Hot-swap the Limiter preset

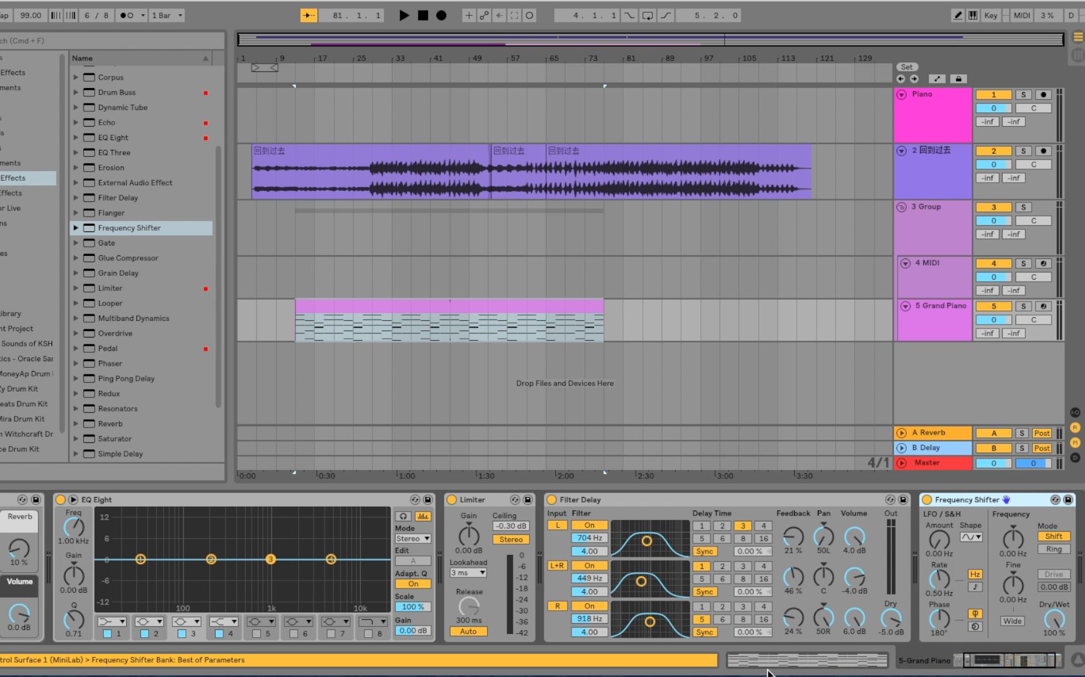[x=514, y=499]
